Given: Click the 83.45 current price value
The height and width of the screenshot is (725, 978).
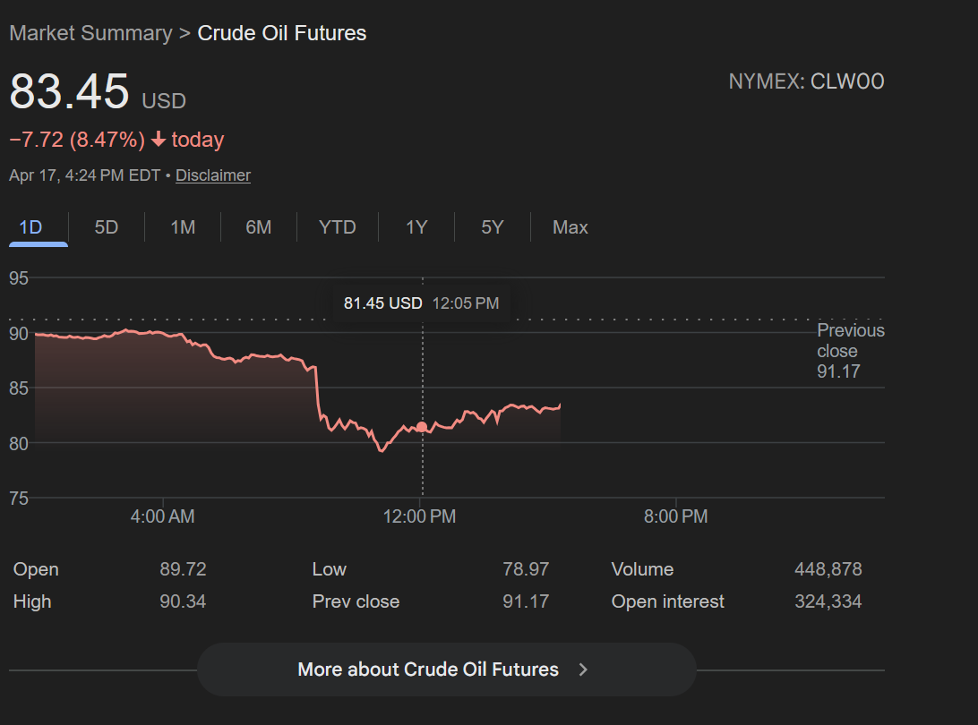Looking at the screenshot, I should (69, 91).
